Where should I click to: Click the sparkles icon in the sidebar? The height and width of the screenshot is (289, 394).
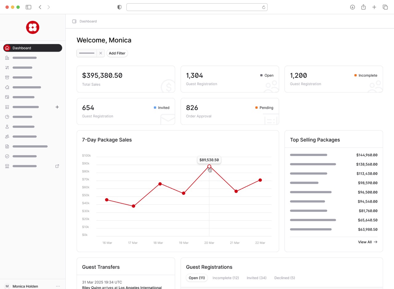click(7, 67)
